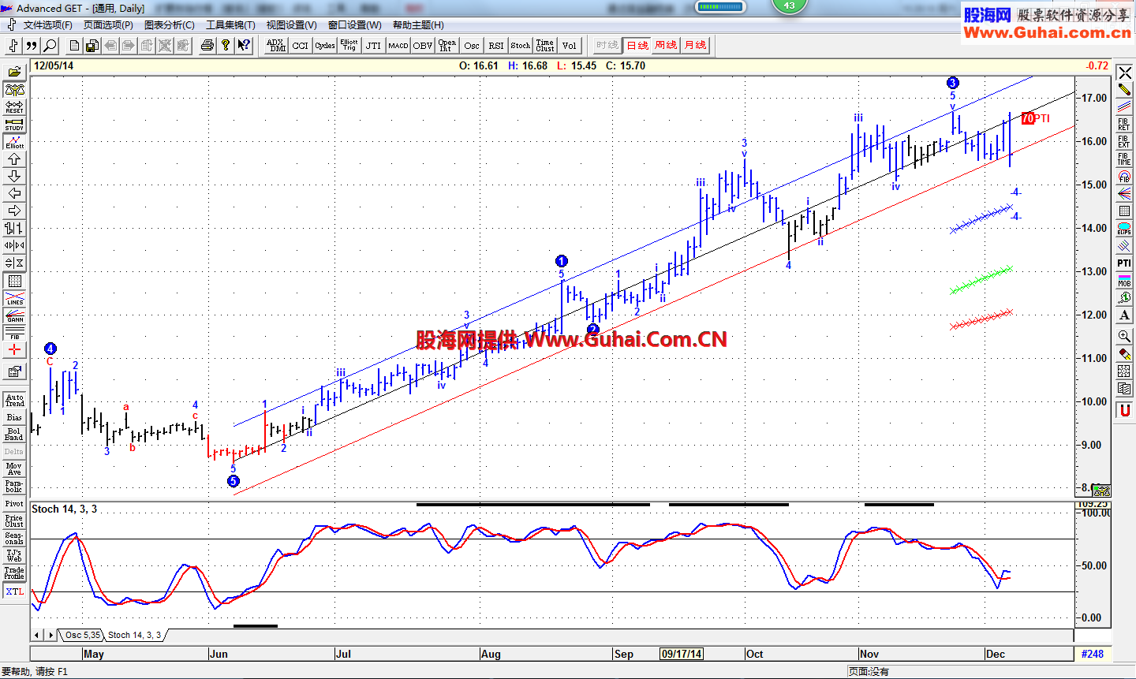Click the context help arrow-question icon
The image size is (1136, 679).
coord(244,45)
